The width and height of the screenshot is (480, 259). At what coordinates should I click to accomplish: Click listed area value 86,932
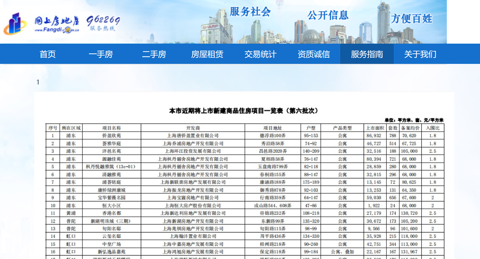pyautogui.click(x=374, y=136)
